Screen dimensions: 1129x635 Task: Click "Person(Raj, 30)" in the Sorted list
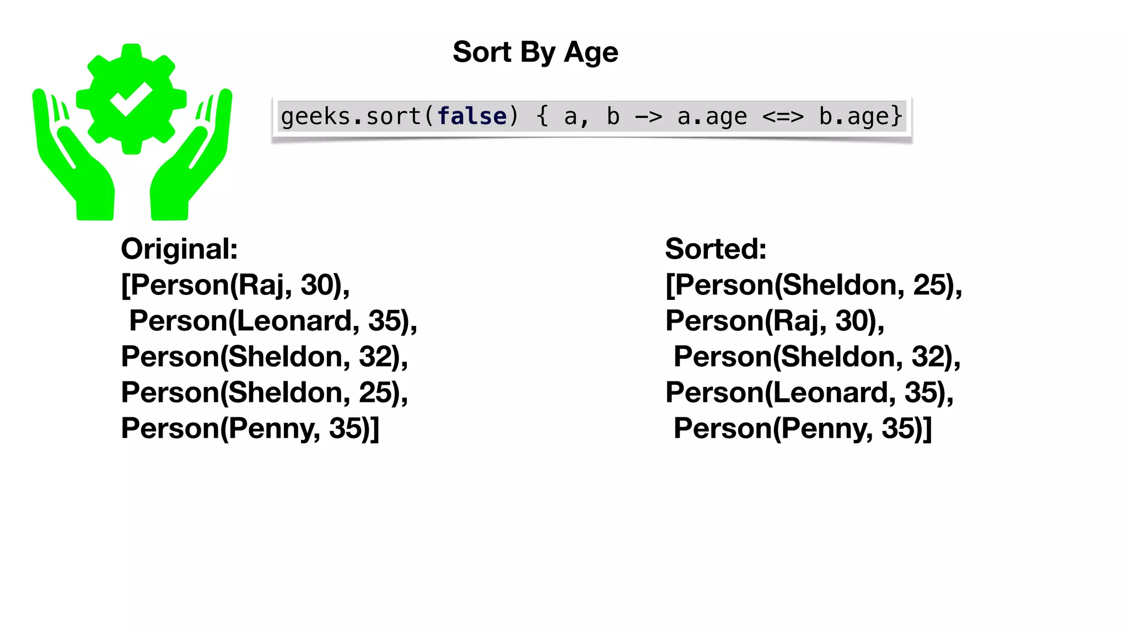[x=775, y=321]
